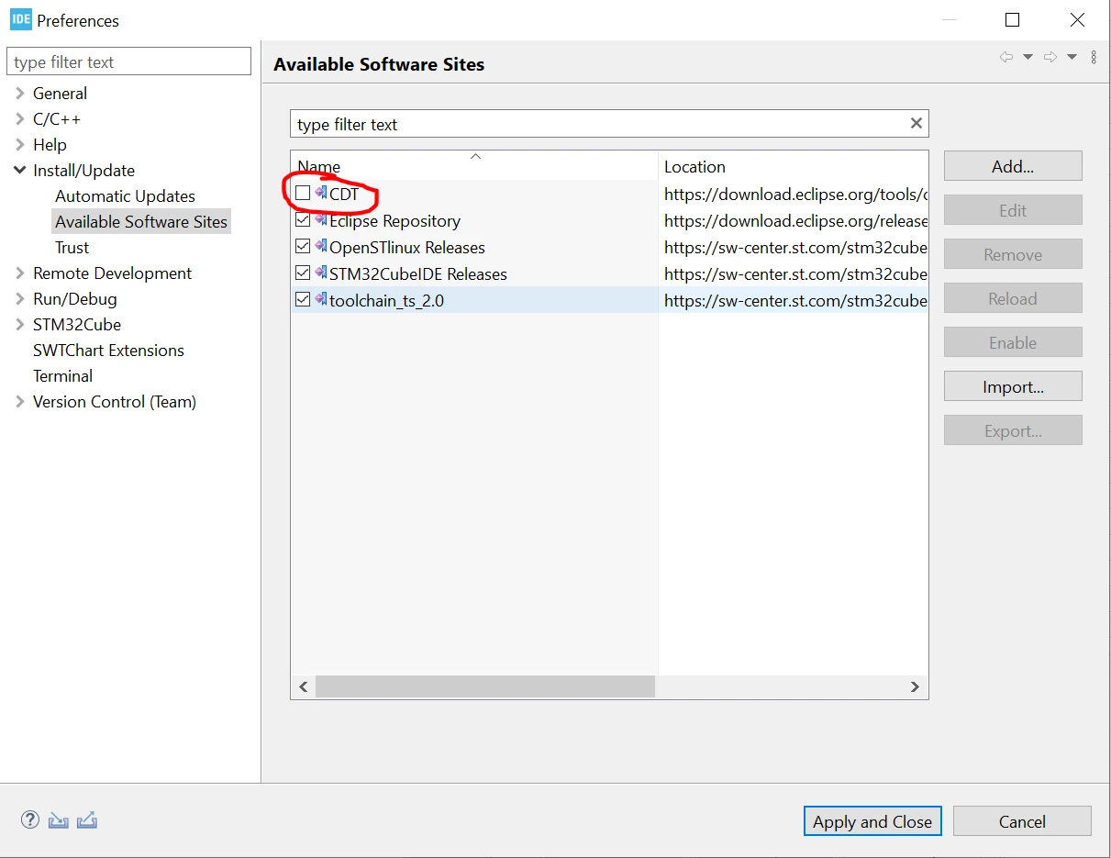Click the toolchain_ts_2.0 site icon

[321, 298]
